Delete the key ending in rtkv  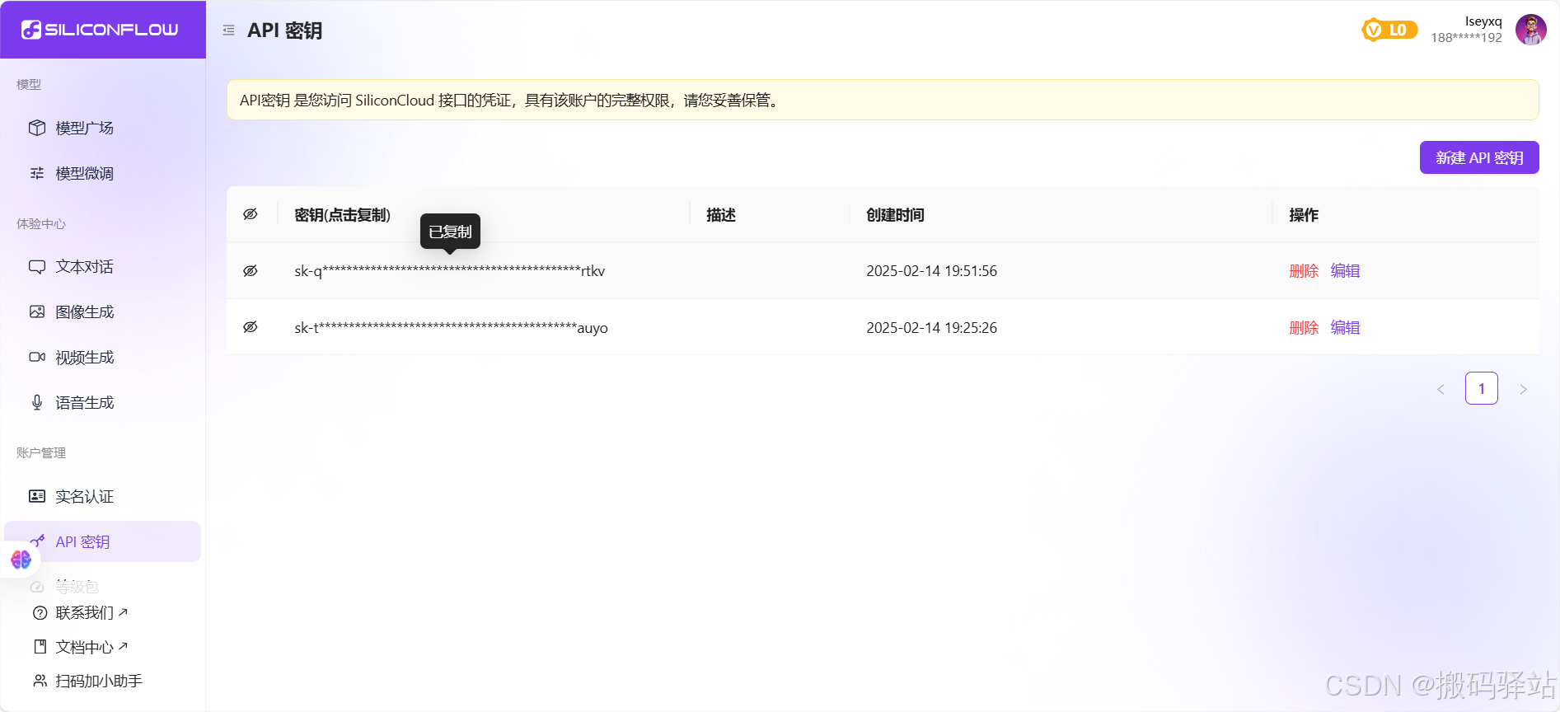1304,271
